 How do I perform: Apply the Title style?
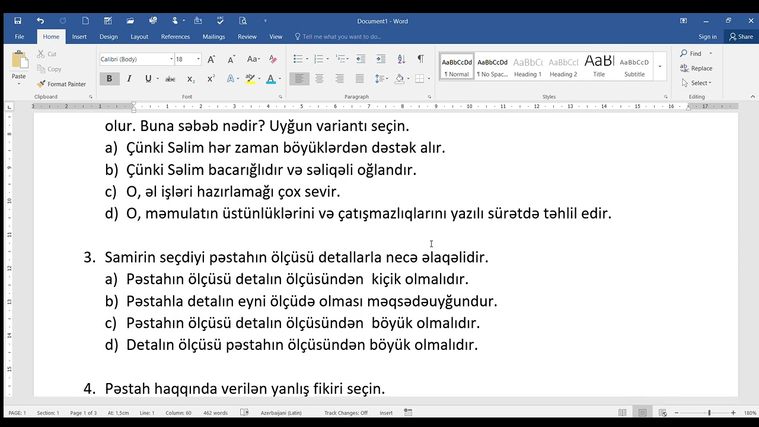click(599, 66)
